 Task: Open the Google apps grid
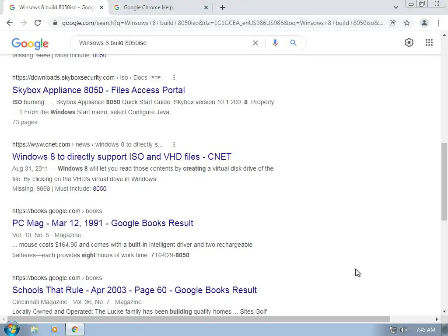coord(429,42)
